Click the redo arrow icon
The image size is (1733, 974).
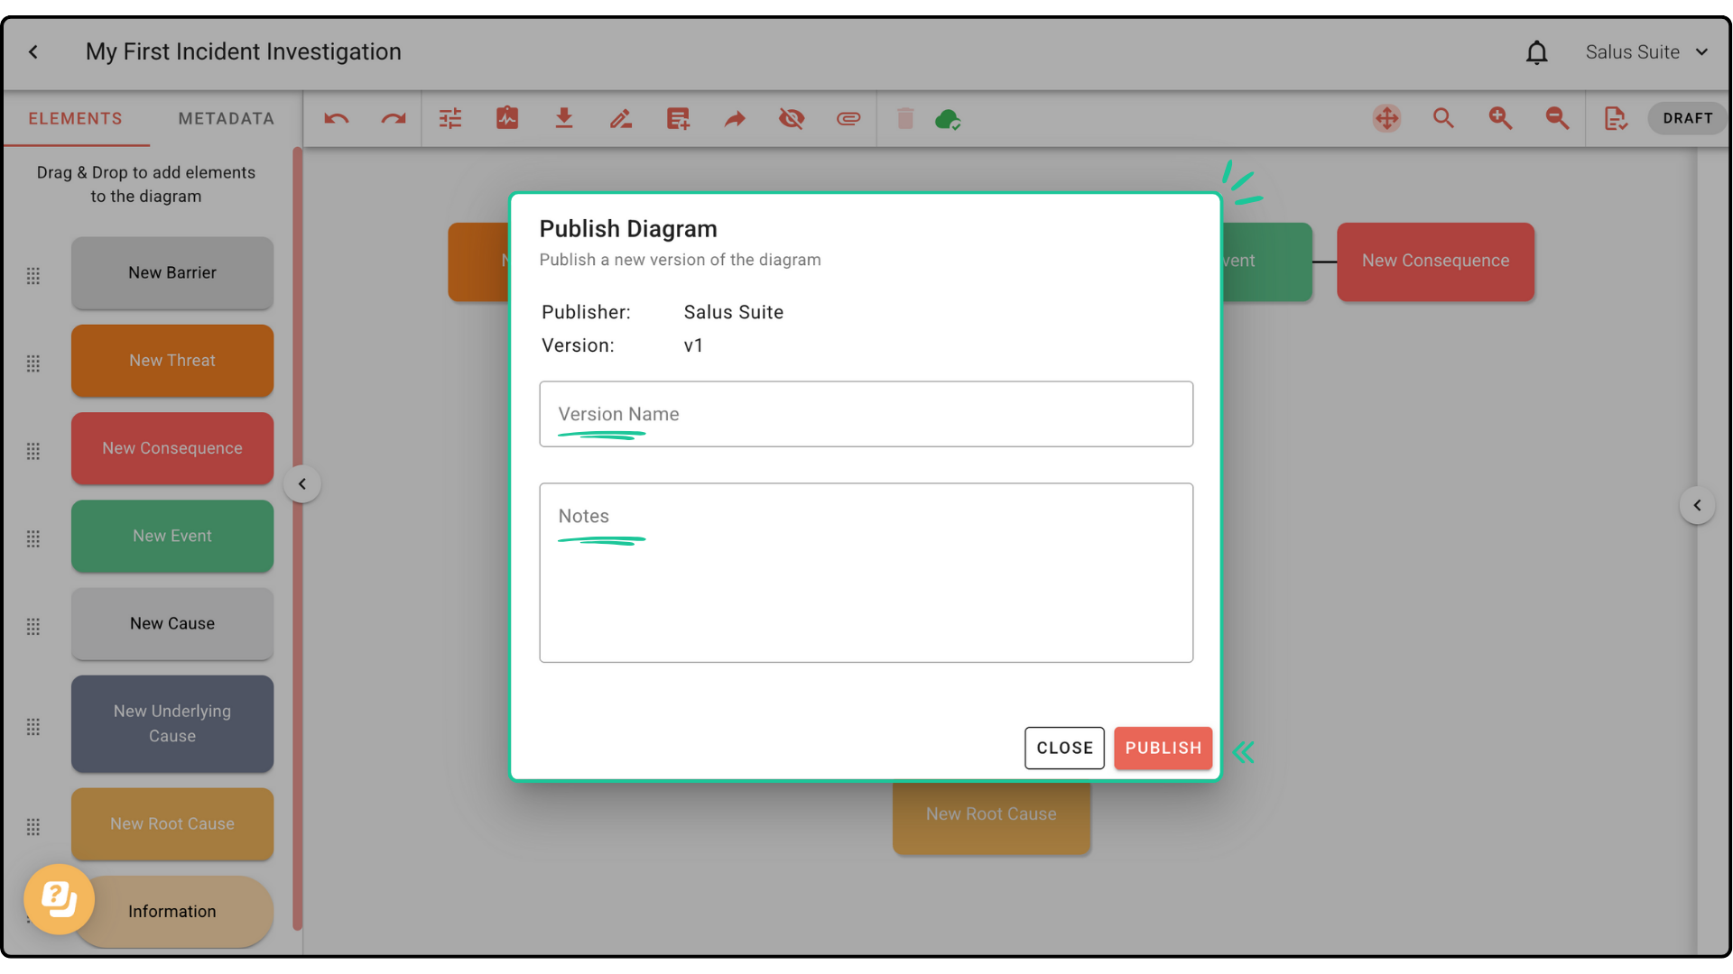394,119
